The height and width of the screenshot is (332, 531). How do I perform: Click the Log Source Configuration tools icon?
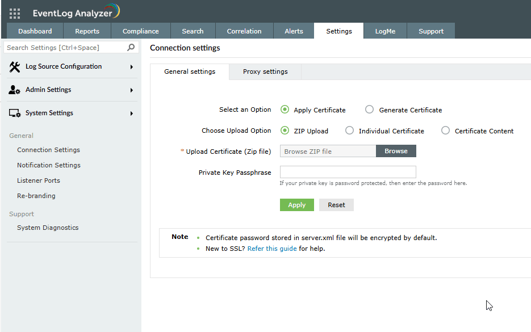click(x=15, y=67)
